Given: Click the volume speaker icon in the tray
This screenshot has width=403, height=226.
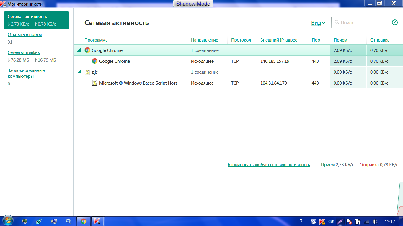Looking at the screenshot, I should pos(376,221).
